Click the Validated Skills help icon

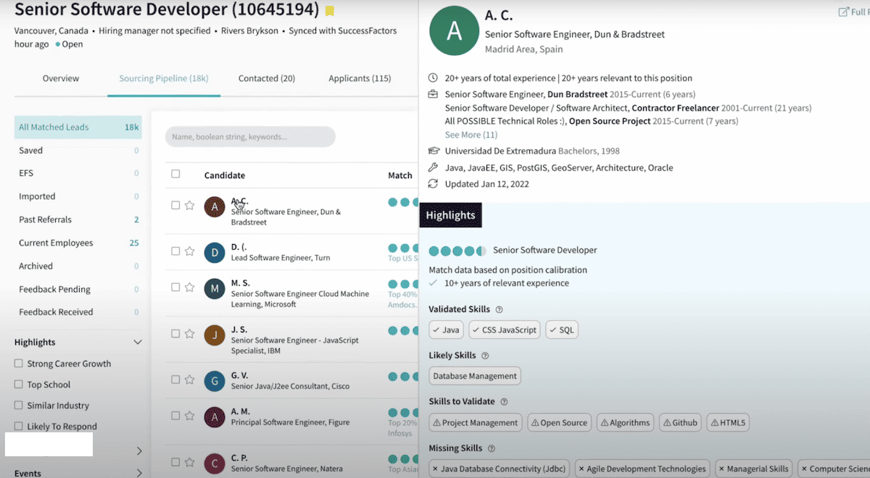tap(499, 310)
